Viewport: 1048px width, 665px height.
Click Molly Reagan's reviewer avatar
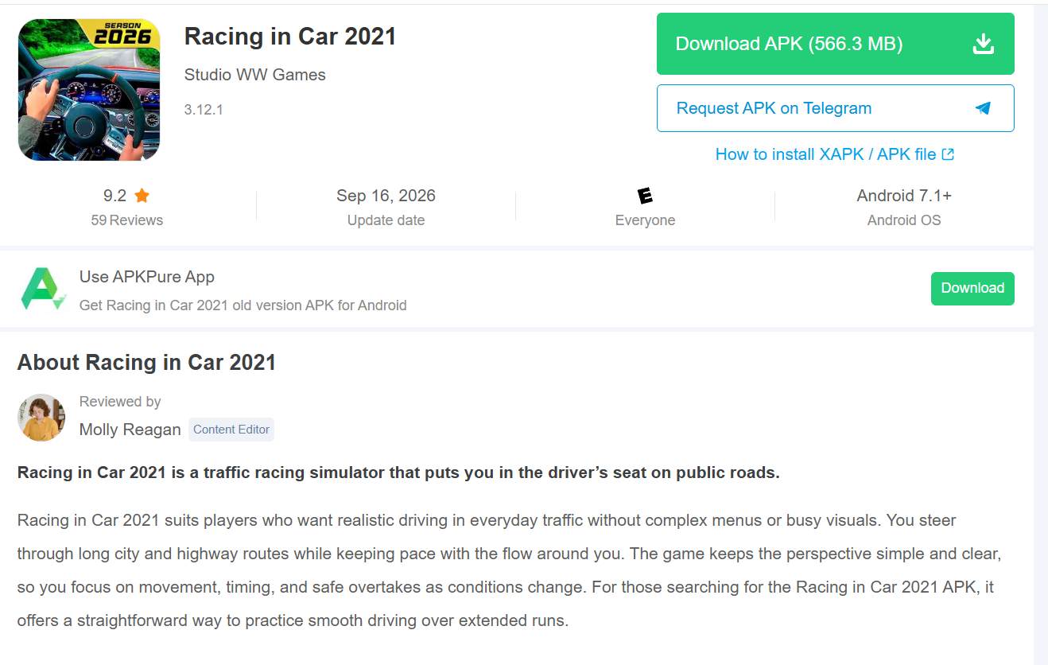pos(41,417)
